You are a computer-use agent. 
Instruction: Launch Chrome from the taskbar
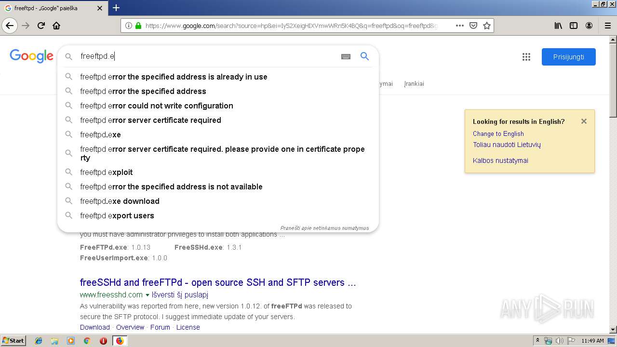pos(87,341)
